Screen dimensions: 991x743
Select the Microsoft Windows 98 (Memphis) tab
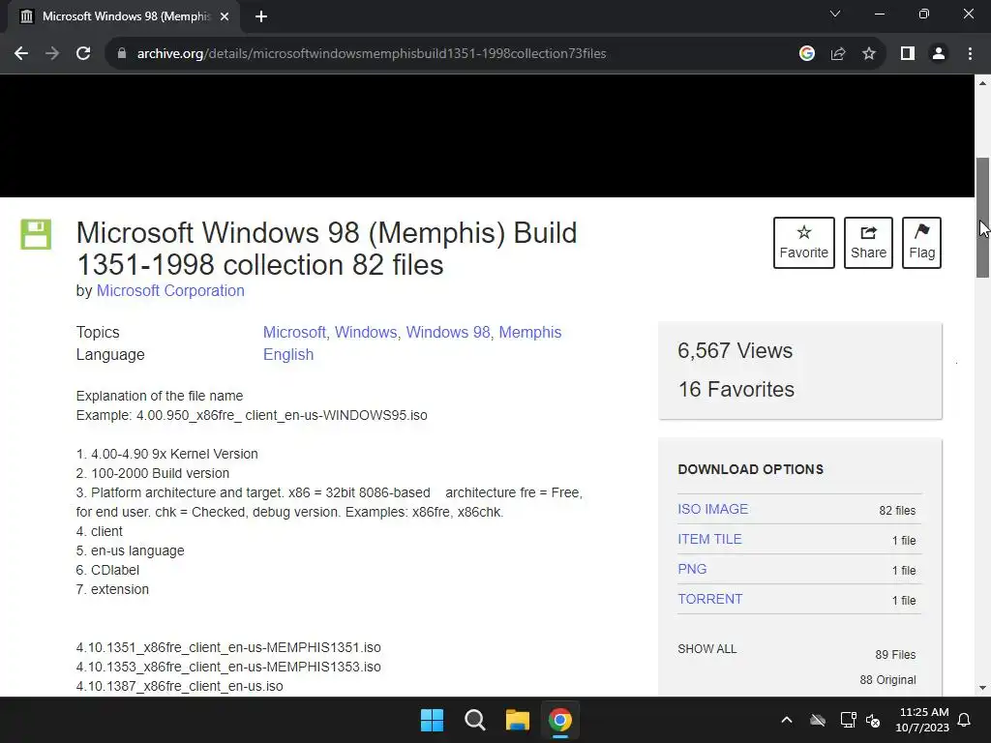coord(123,17)
